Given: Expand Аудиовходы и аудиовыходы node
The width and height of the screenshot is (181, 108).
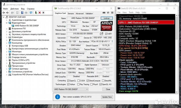Looking at the screenshot, I should point(7,20).
